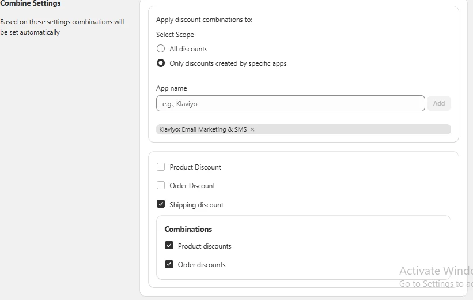Click the 'All discounts' label text
The height and width of the screenshot is (300, 473).
click(x=188, y=49)
